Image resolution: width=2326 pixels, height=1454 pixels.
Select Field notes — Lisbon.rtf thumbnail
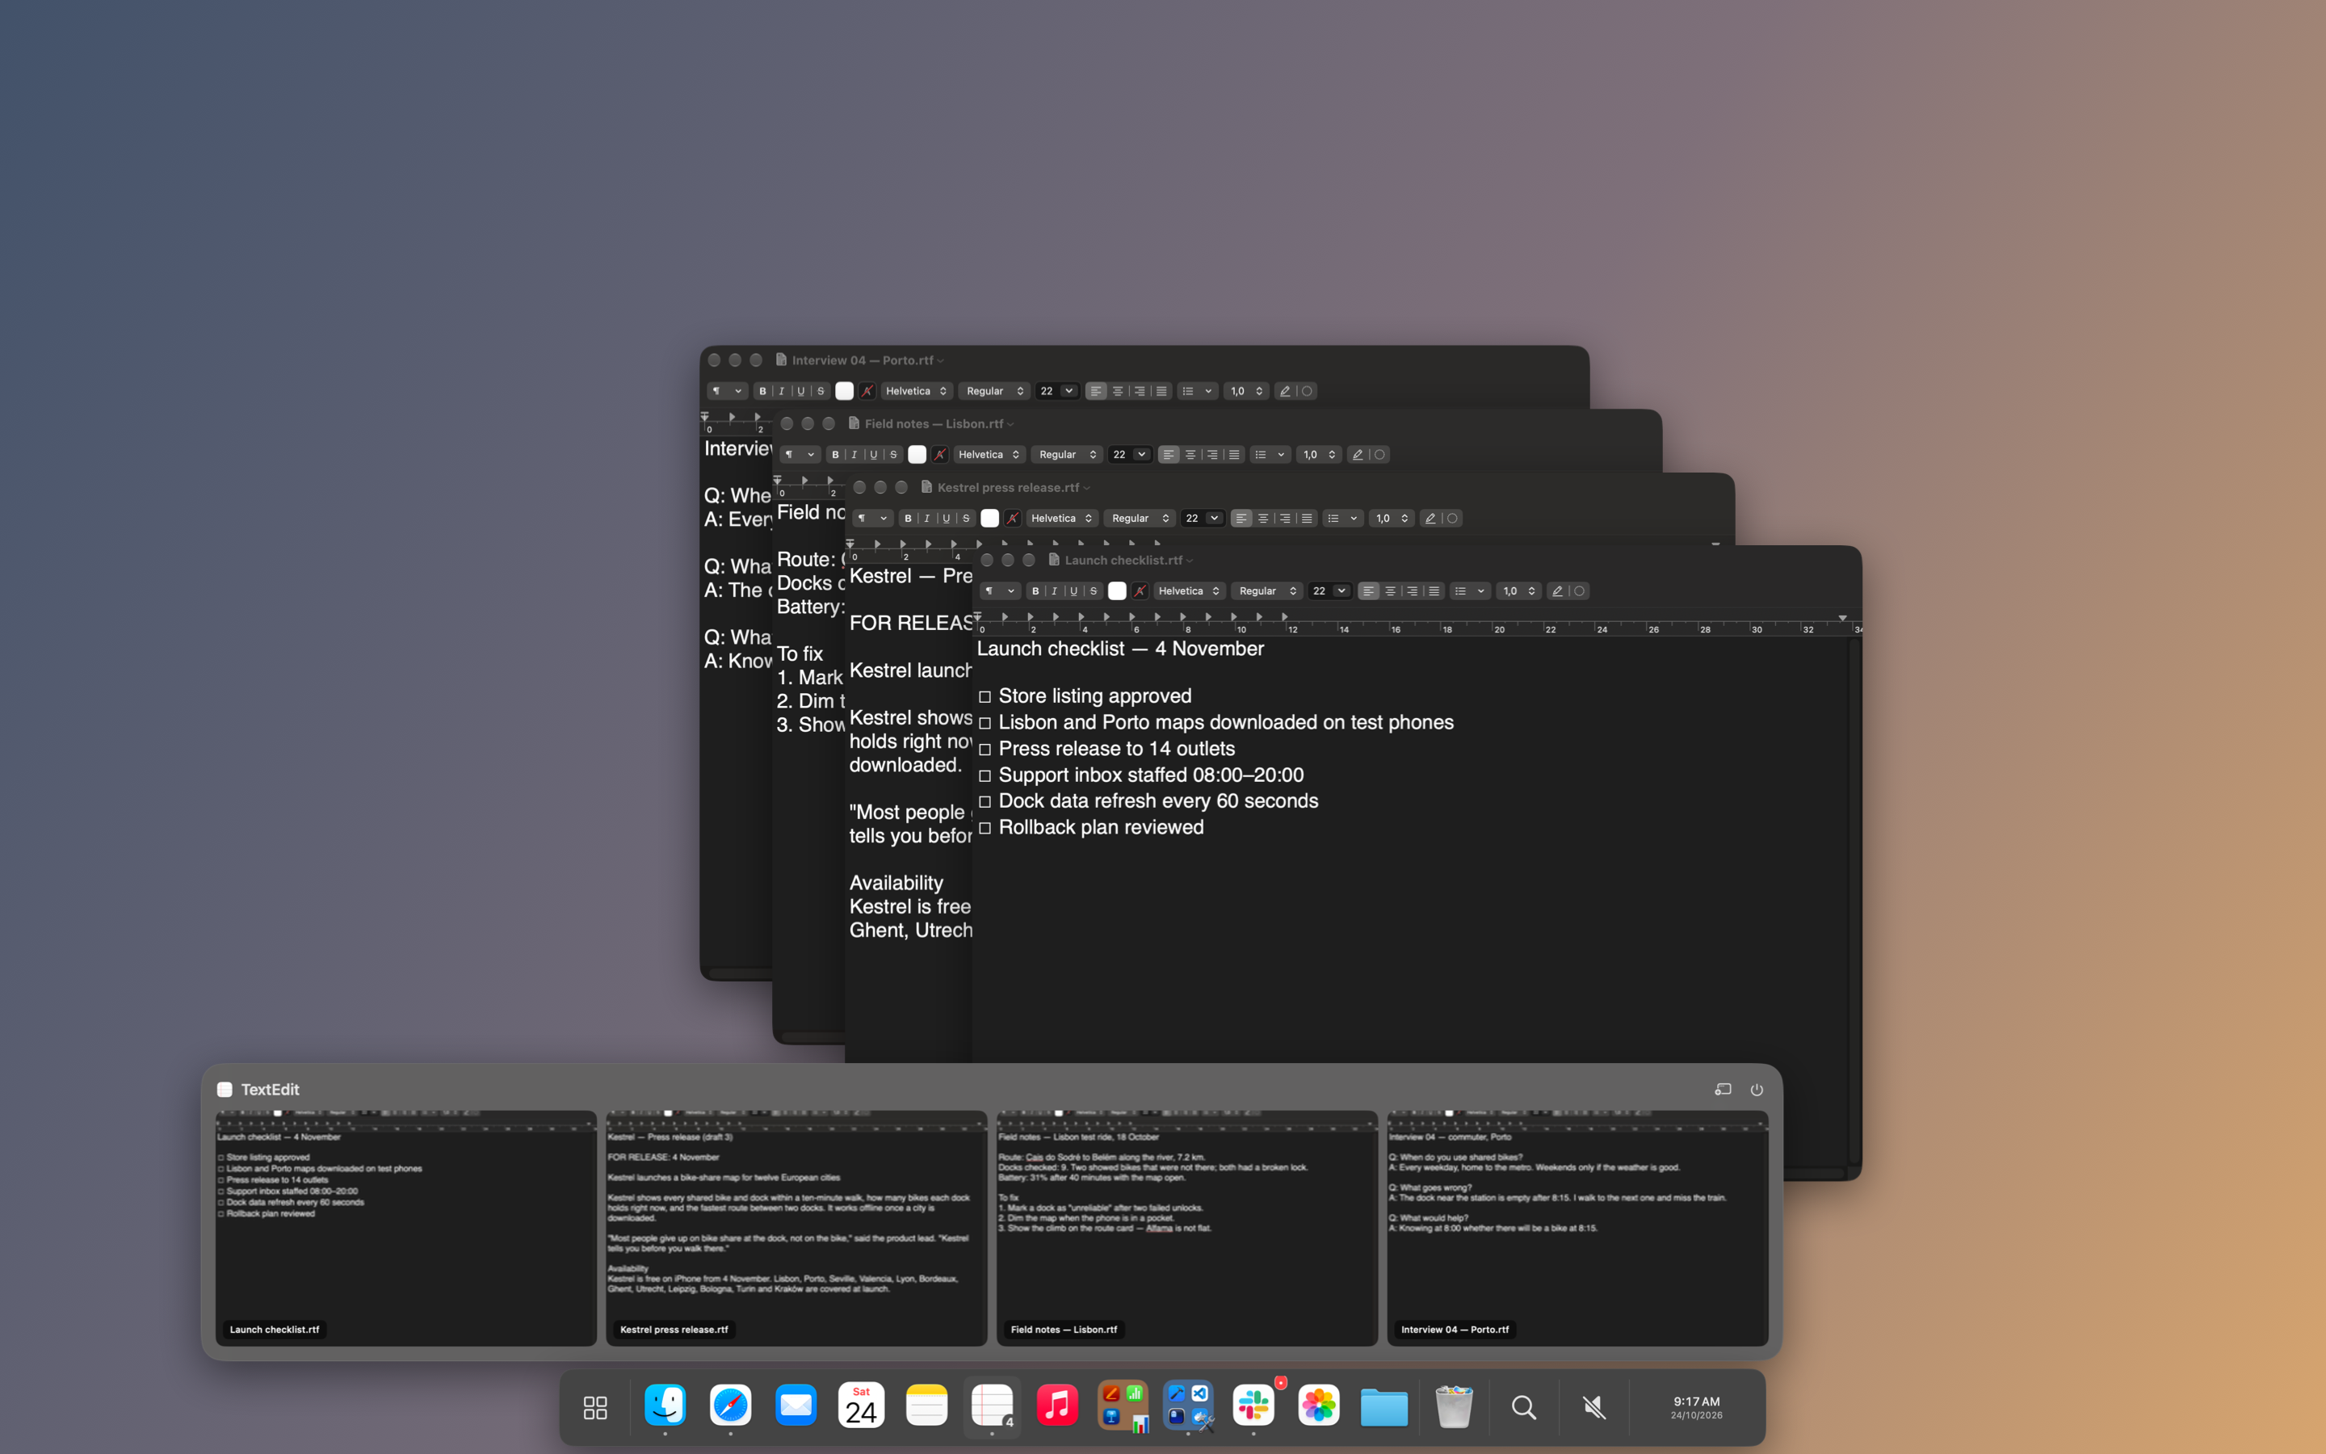coord(1187,1228)
